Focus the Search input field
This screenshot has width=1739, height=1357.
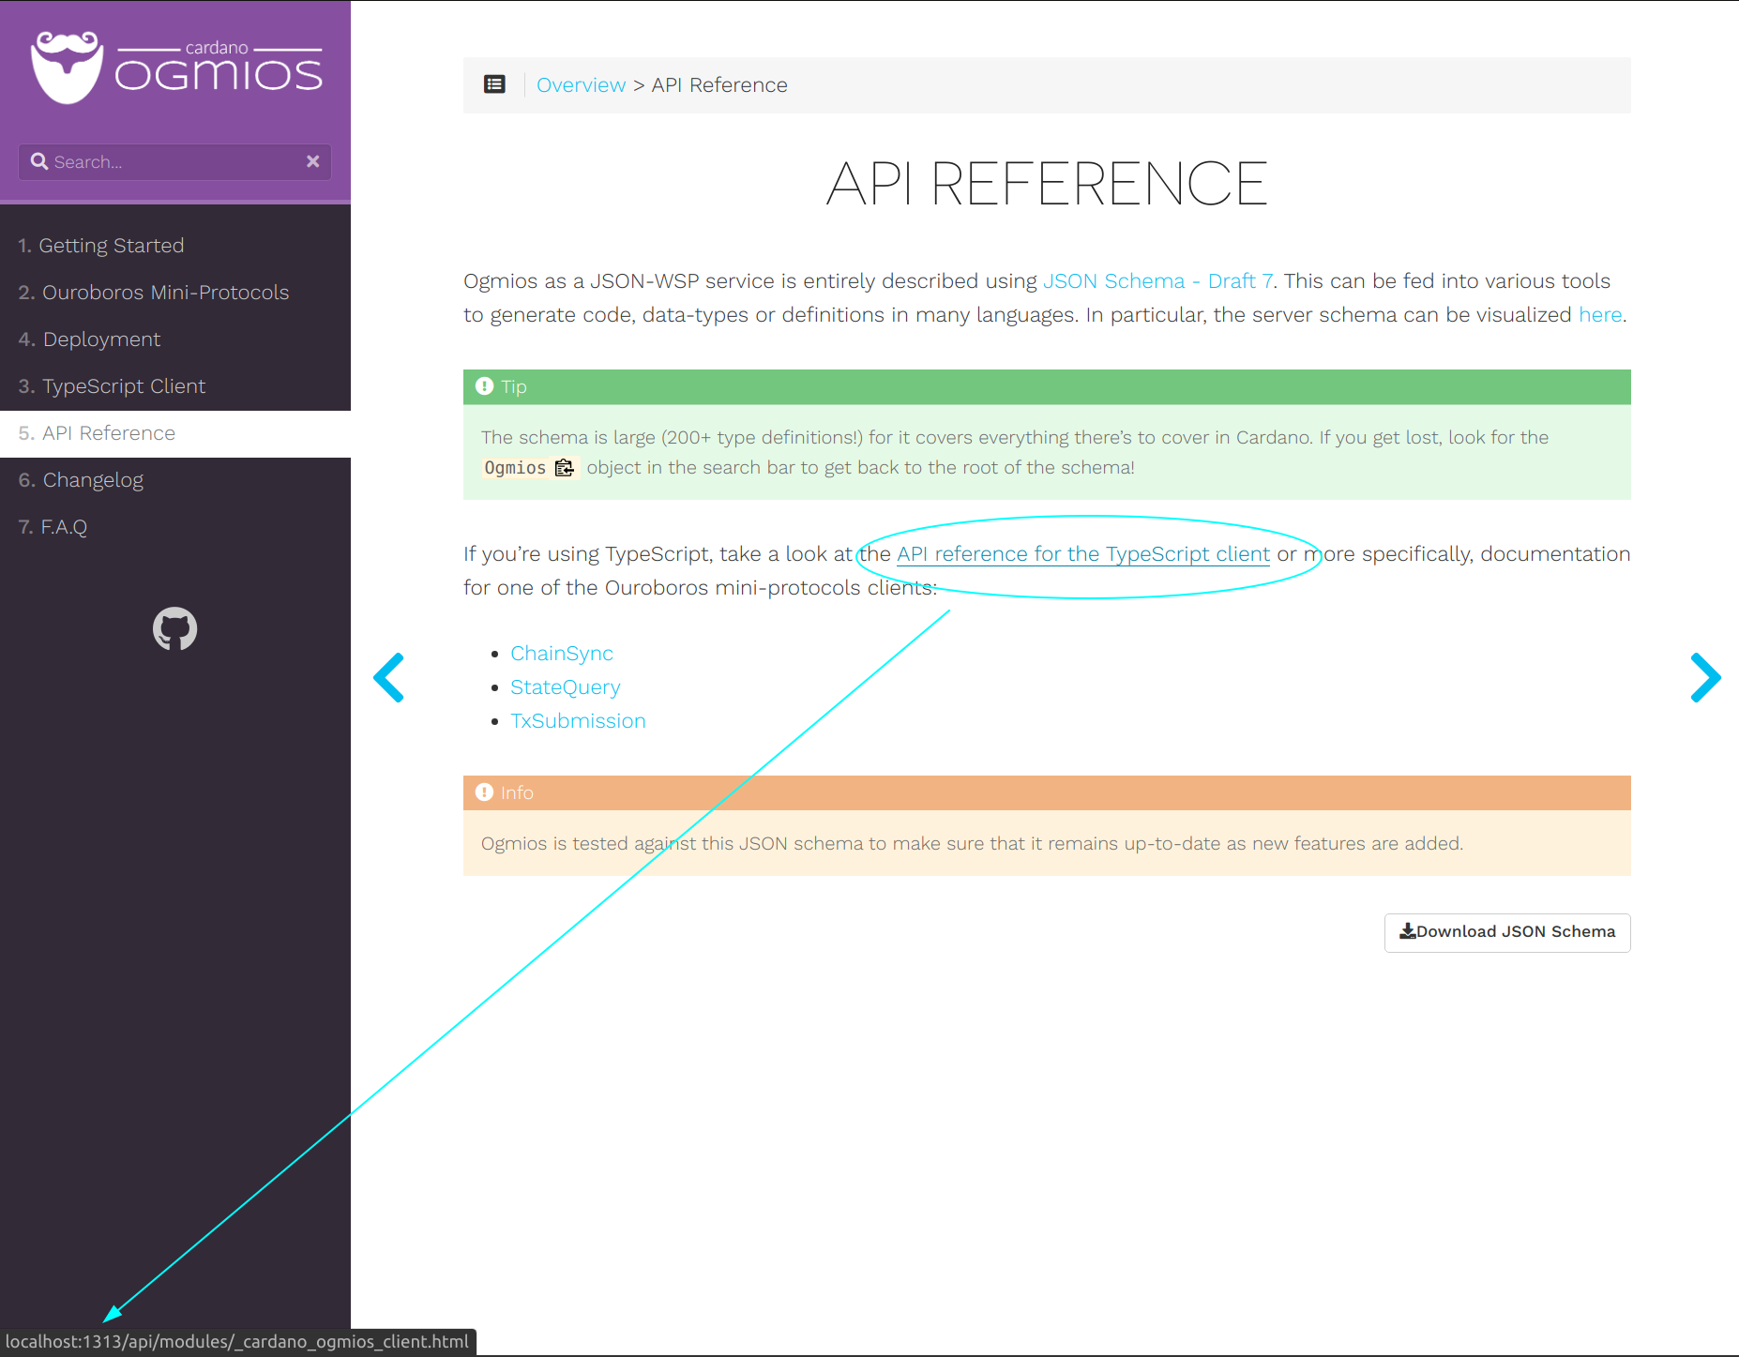pyautogui.click(x=175, y=161)
